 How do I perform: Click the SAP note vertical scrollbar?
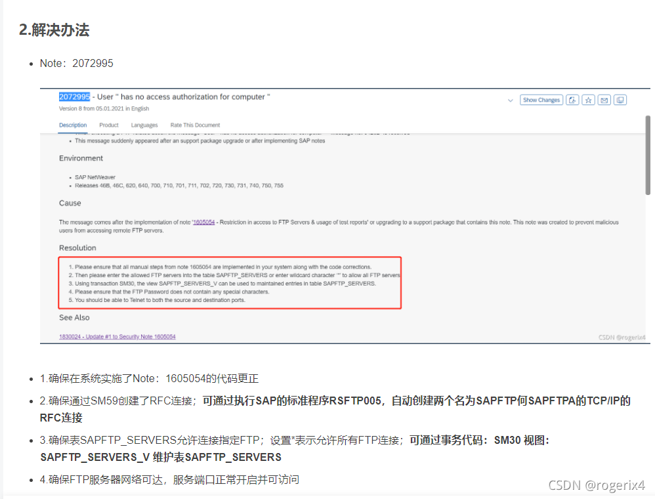click(648, 155)
